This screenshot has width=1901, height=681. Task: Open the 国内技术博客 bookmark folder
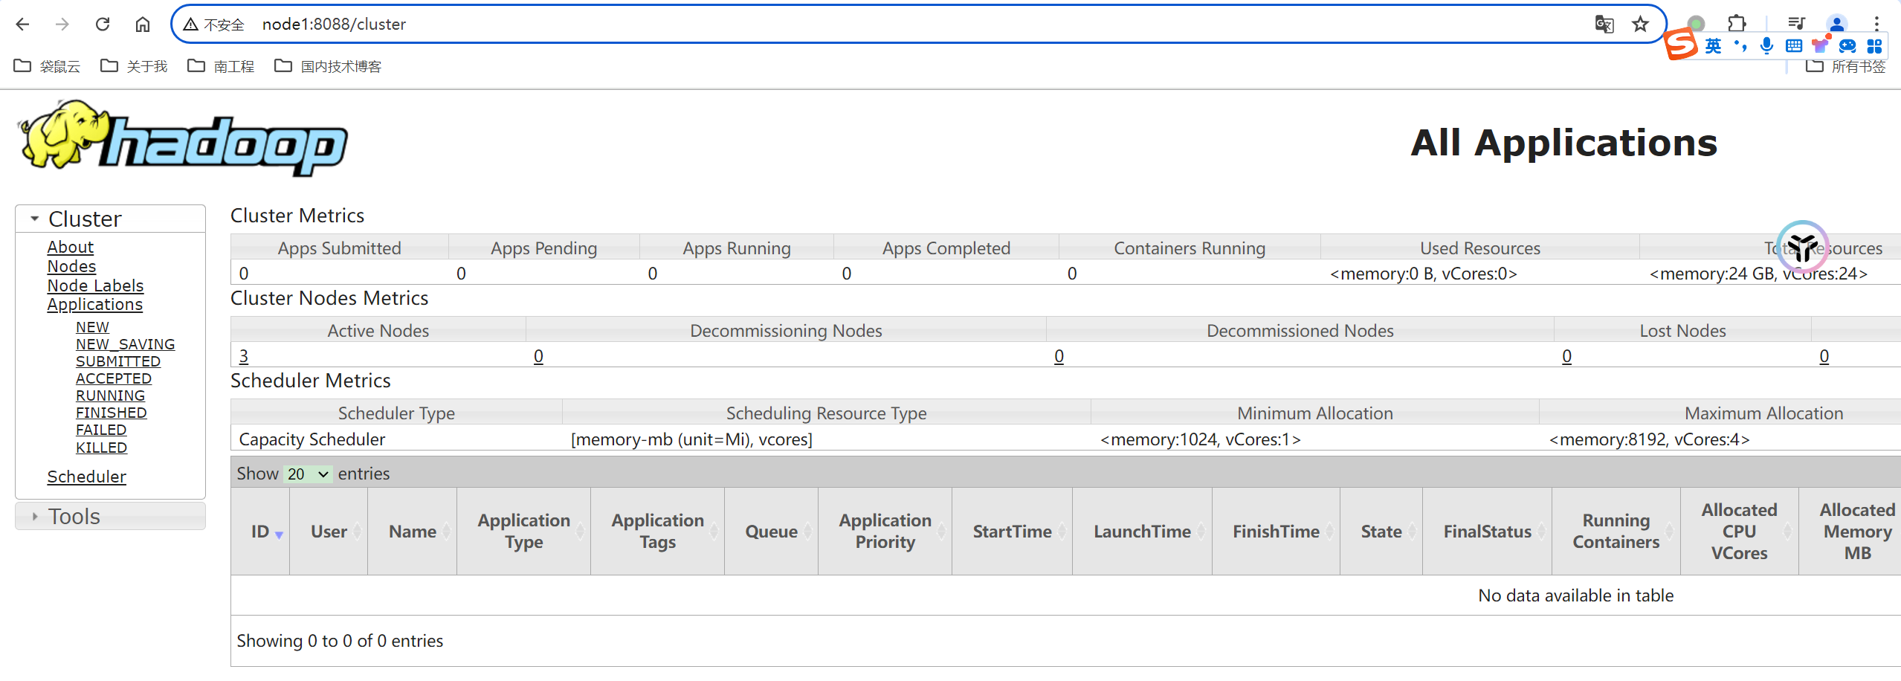[x=328, y=66]
